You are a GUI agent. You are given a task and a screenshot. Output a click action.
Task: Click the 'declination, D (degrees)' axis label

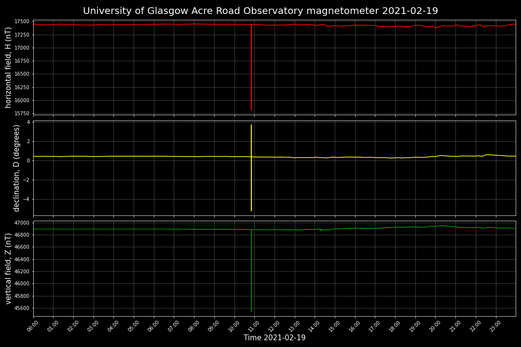tap(16, 168)
